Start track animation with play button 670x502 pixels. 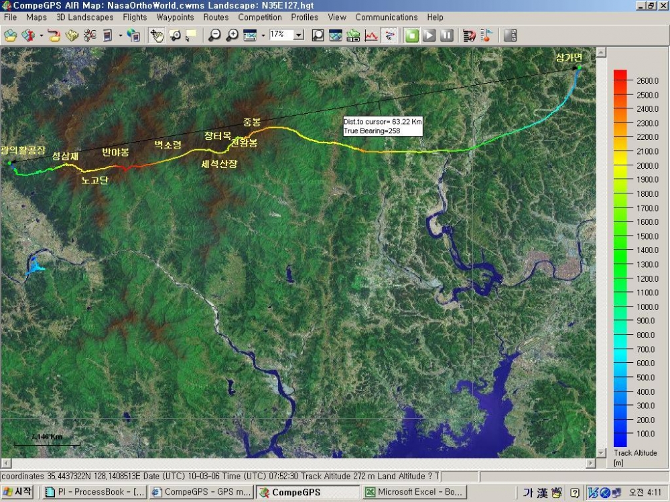tap(429, 35)
